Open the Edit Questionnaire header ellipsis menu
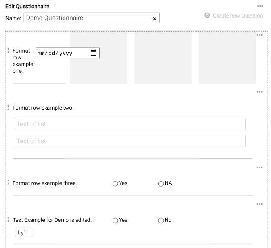Viewport: 271px width, 248px height. coord(260,6)
